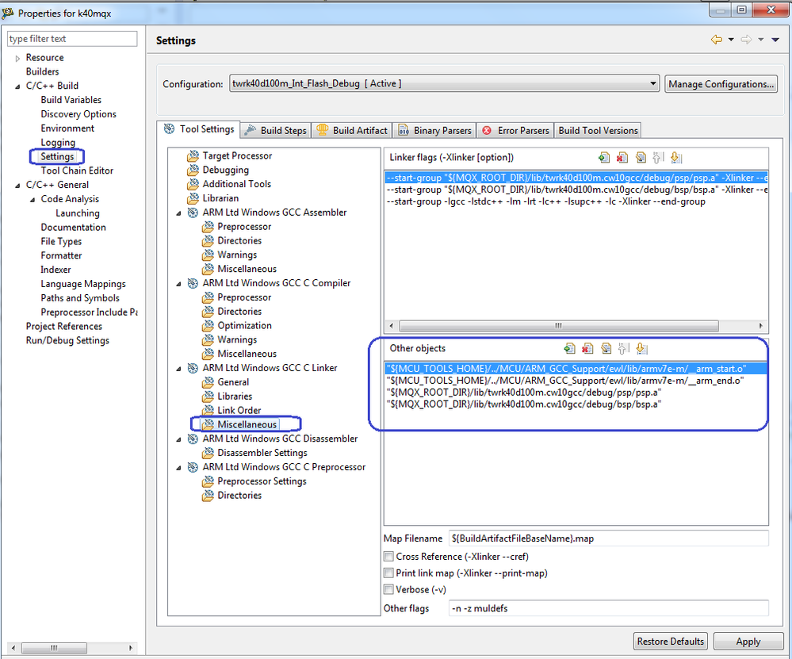Select Tool Chain Editor item
792x659 pixels.
[77, 170]
